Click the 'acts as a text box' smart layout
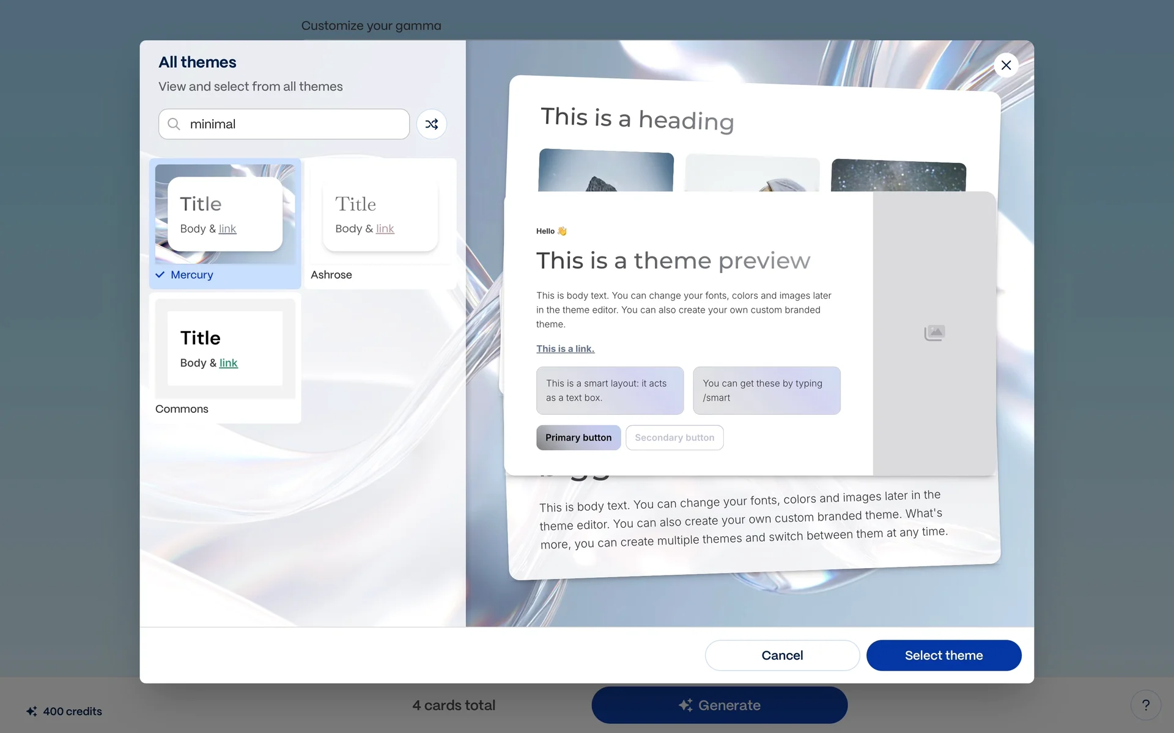This screenshot has width=1174, height=733. point(610,390)
